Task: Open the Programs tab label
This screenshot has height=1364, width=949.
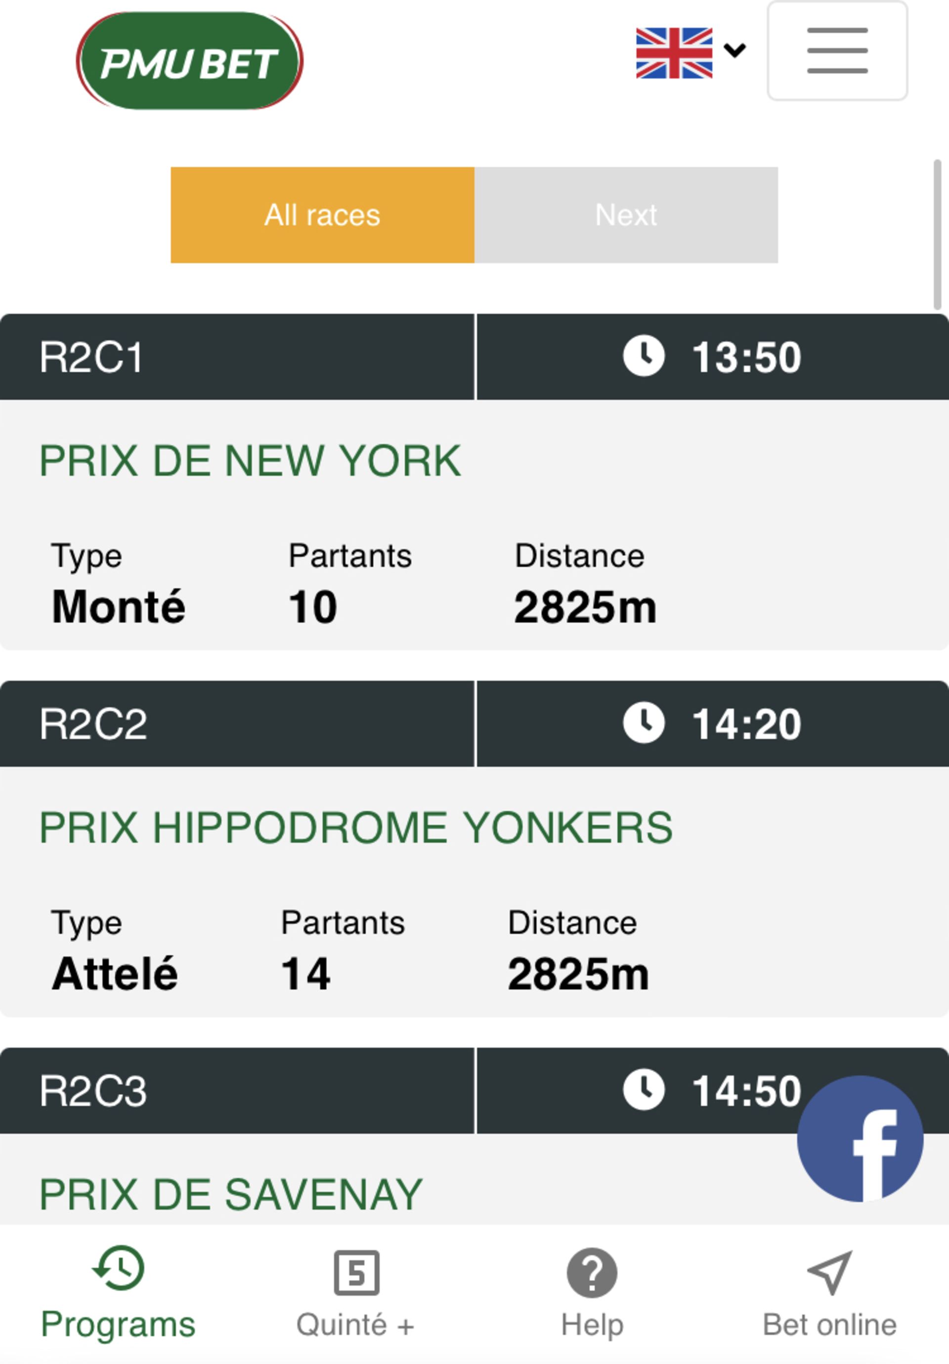Action: 118,1324
